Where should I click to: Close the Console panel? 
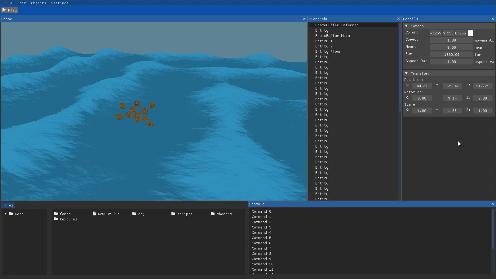tap(493, 204)
